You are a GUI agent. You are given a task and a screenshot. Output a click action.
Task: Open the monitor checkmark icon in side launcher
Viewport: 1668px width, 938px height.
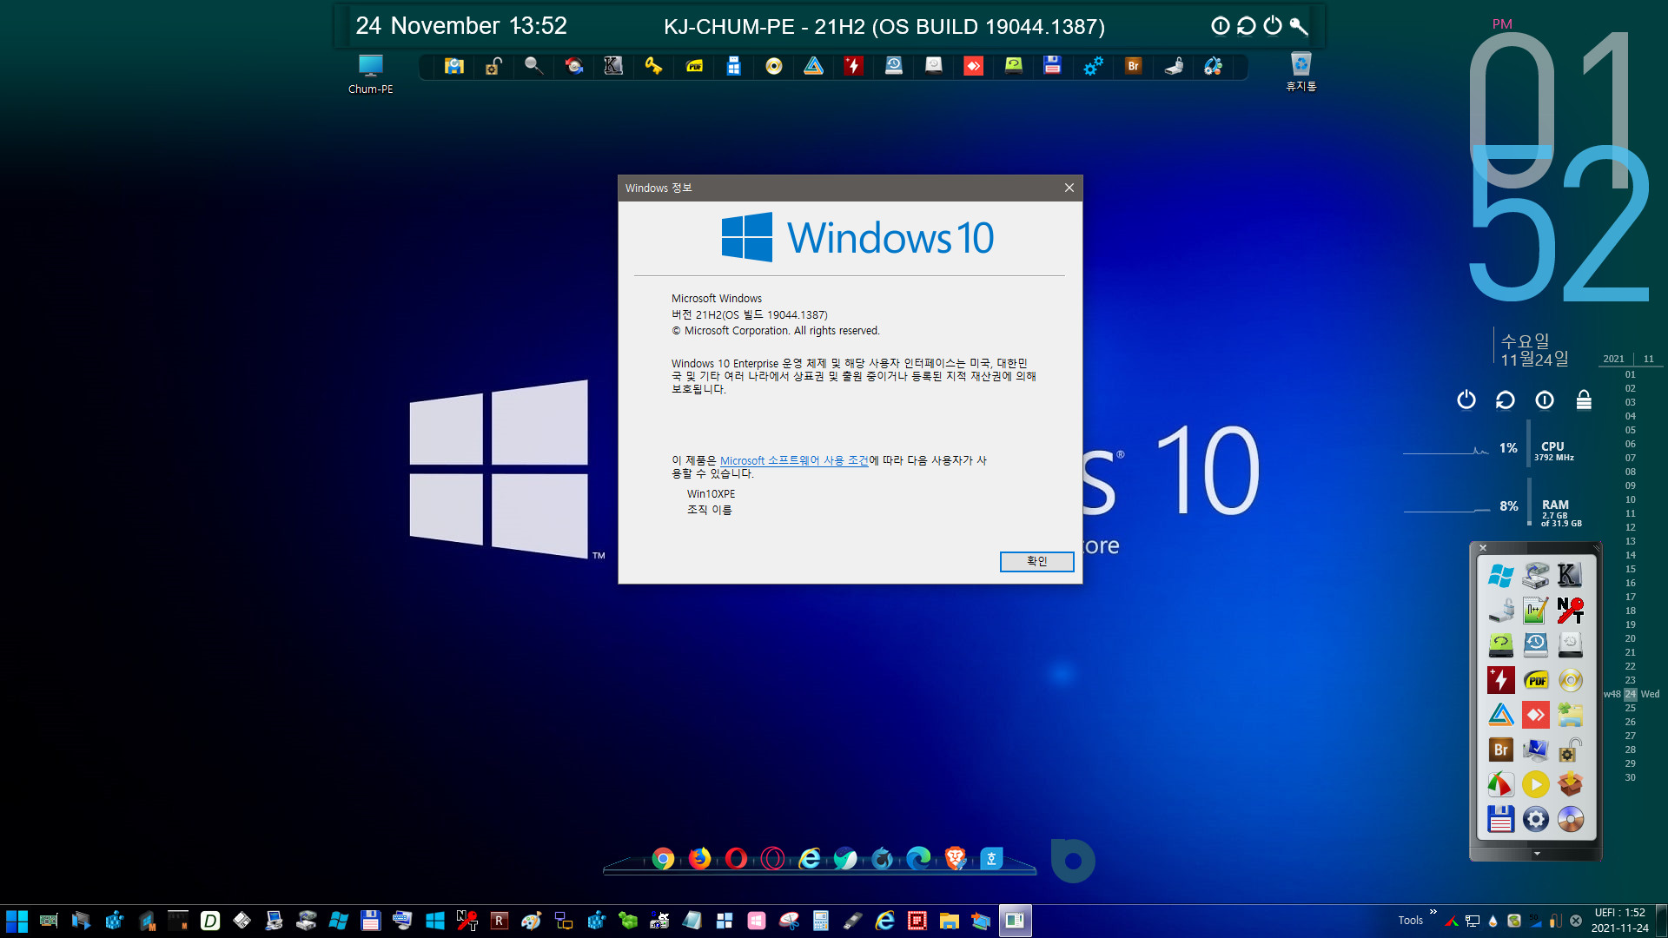tap(1535, 750)
